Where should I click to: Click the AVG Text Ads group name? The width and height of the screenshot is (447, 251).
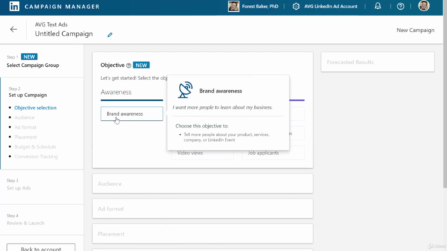coord(51,24)
